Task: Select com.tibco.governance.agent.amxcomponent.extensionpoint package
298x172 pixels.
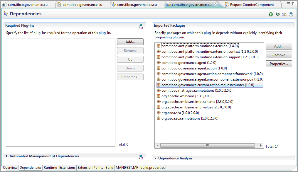Action: tap(210, 79)
